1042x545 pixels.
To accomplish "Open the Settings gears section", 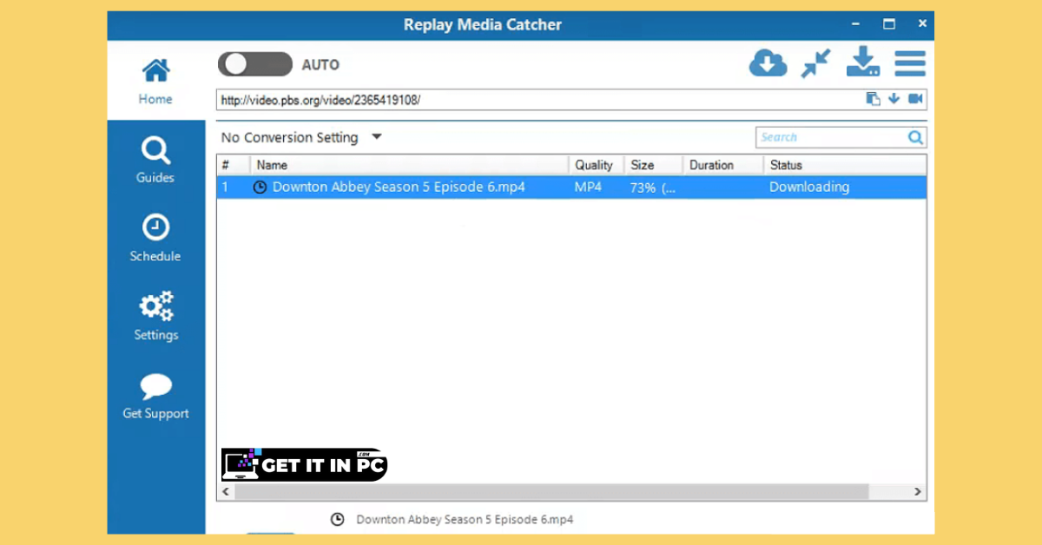I will pos(155,317).
